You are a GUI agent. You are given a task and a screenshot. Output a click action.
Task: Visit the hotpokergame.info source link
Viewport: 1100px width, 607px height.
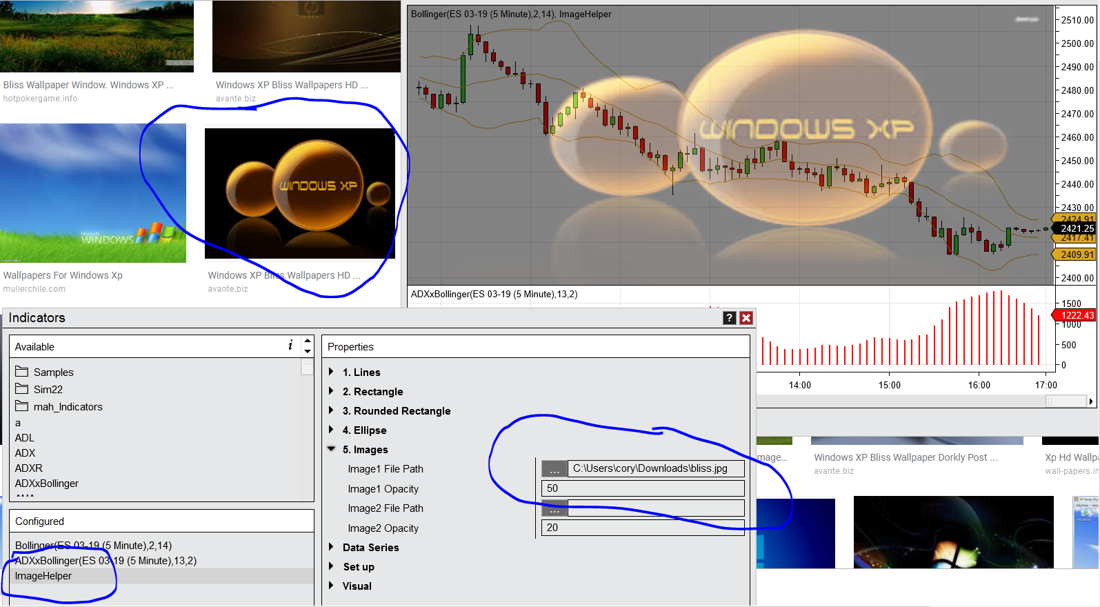coord(40,99)
